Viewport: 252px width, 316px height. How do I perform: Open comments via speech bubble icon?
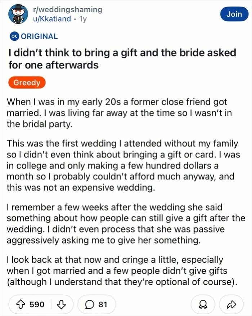pos(89,304)
